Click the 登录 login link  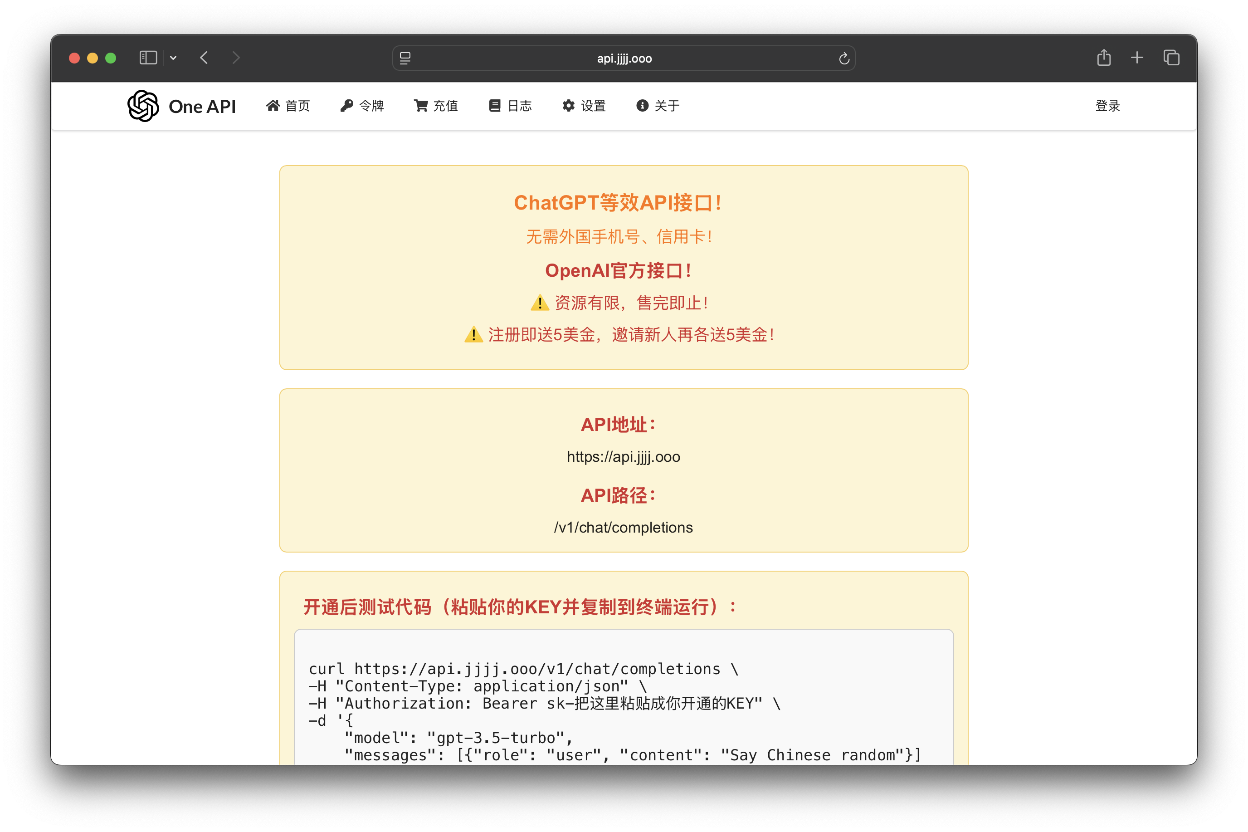(1107, 106)
